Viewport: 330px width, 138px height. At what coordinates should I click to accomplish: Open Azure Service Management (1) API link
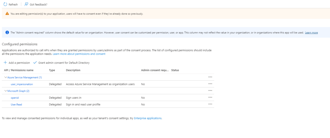[x=24, y=78]
